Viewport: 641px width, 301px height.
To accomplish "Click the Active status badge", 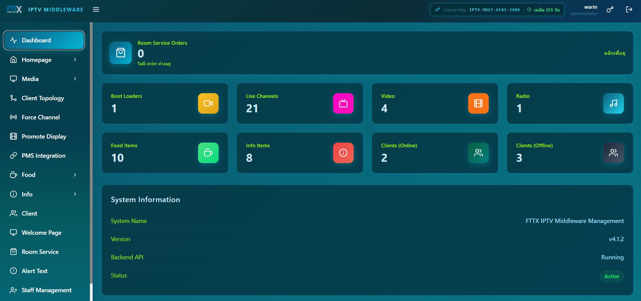I will [x=612, y=276].
